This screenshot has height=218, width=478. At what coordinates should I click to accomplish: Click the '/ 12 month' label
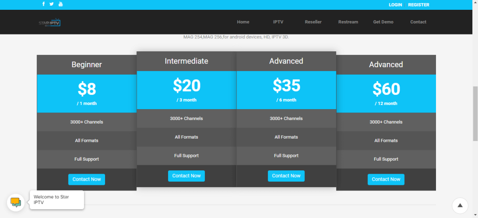pos(386,104)
